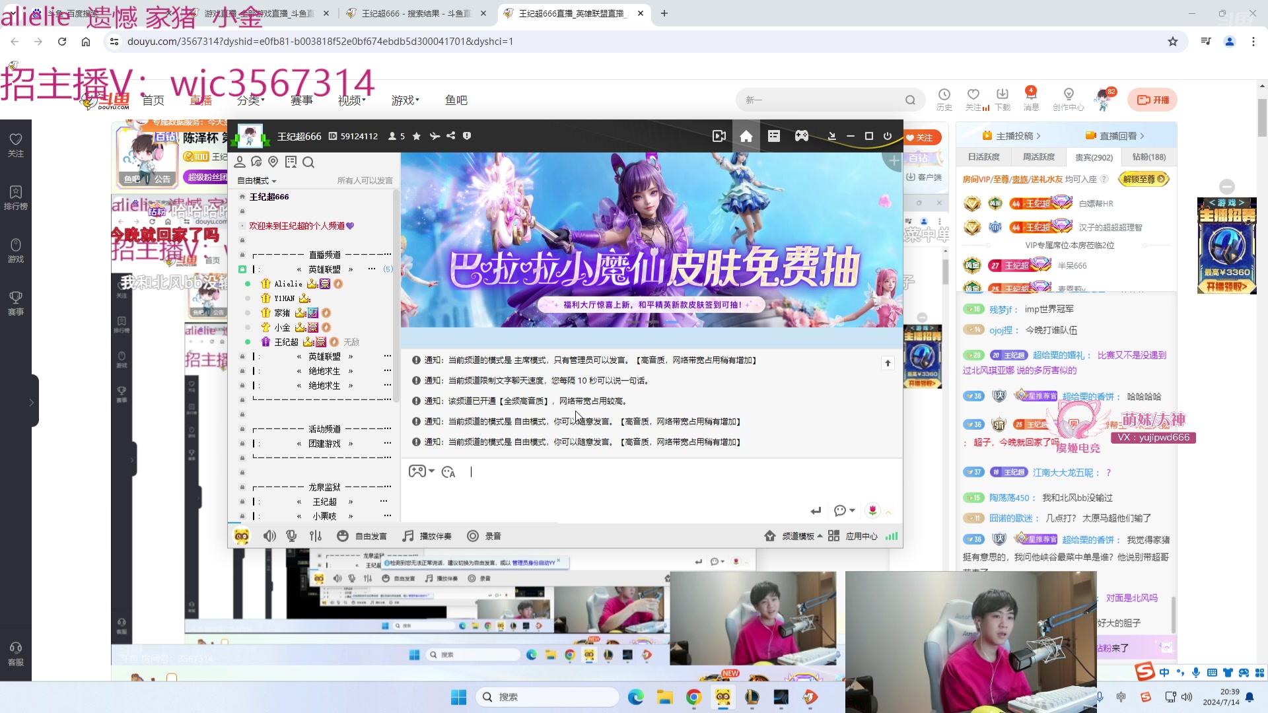Switch to 周活跃度 tab
This screenshot has width=1268, height=713.
(x=1039, y=157)
